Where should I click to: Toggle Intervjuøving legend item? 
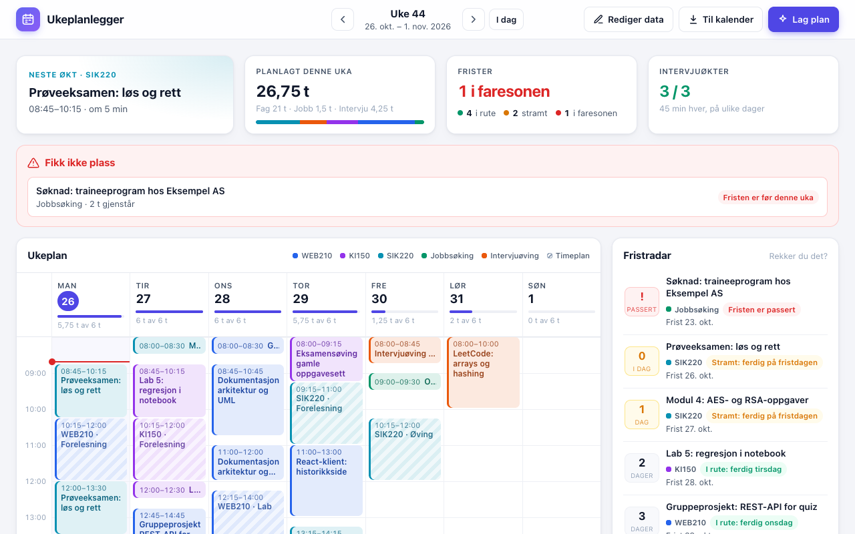click(x=510, y=256)
